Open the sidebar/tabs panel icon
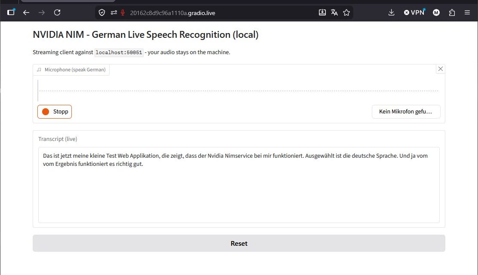Image resolution: width=478 pixels, height=275 pixels. click(x=11, y=12)
